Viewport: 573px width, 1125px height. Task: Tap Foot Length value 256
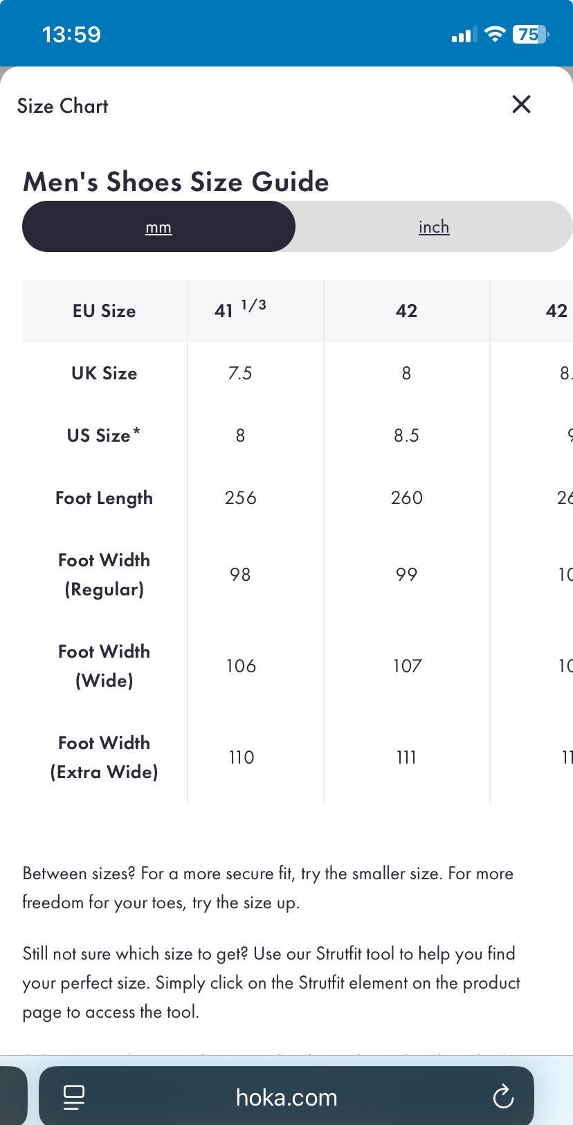tap(240, 498)
